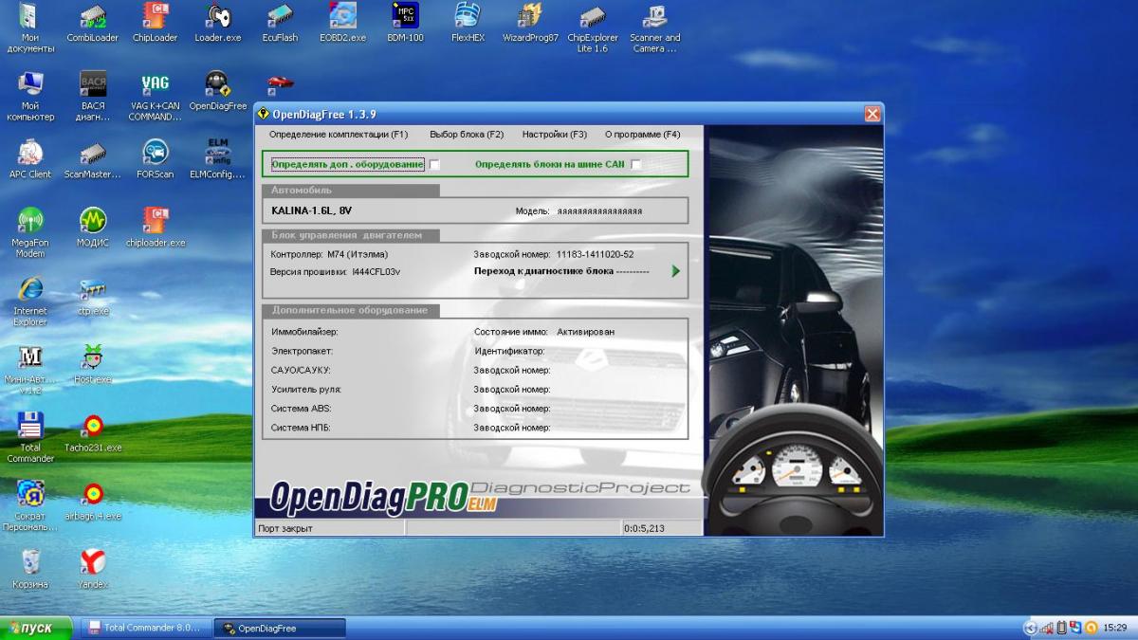Click the red-blue shield tray icon
Image resolution: width=1138 pixels, height=640 pixels.
pos(1076,628)
